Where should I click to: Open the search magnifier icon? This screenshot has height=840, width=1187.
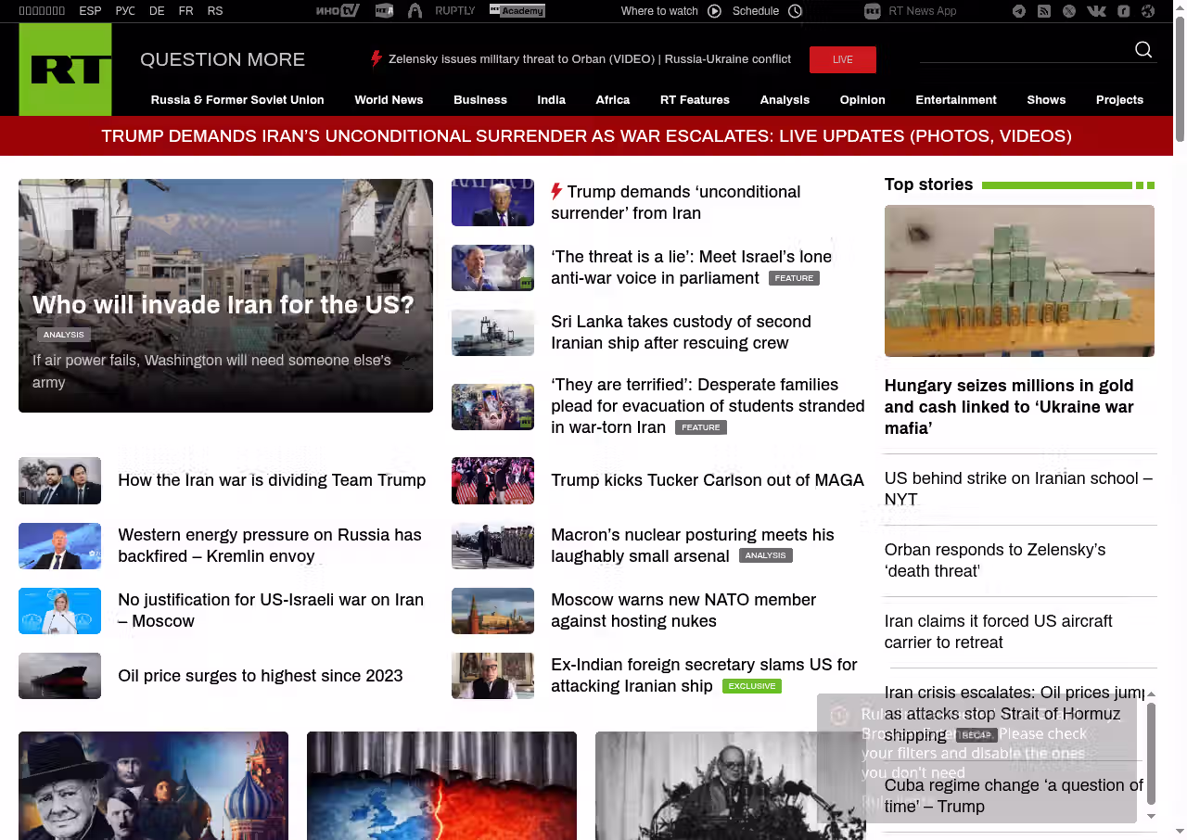point(1143,50)
